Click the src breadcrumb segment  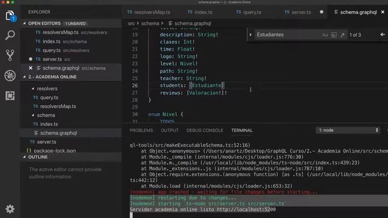[132, 24]
